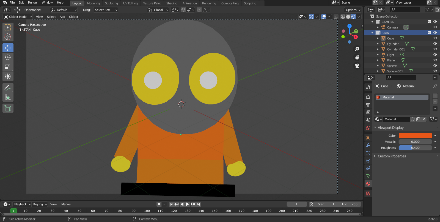The width and height of the screenshot is (440, 222).
Task: Switch to solid viewport shading
Action: pyautogui.click(x=348, y=17)
